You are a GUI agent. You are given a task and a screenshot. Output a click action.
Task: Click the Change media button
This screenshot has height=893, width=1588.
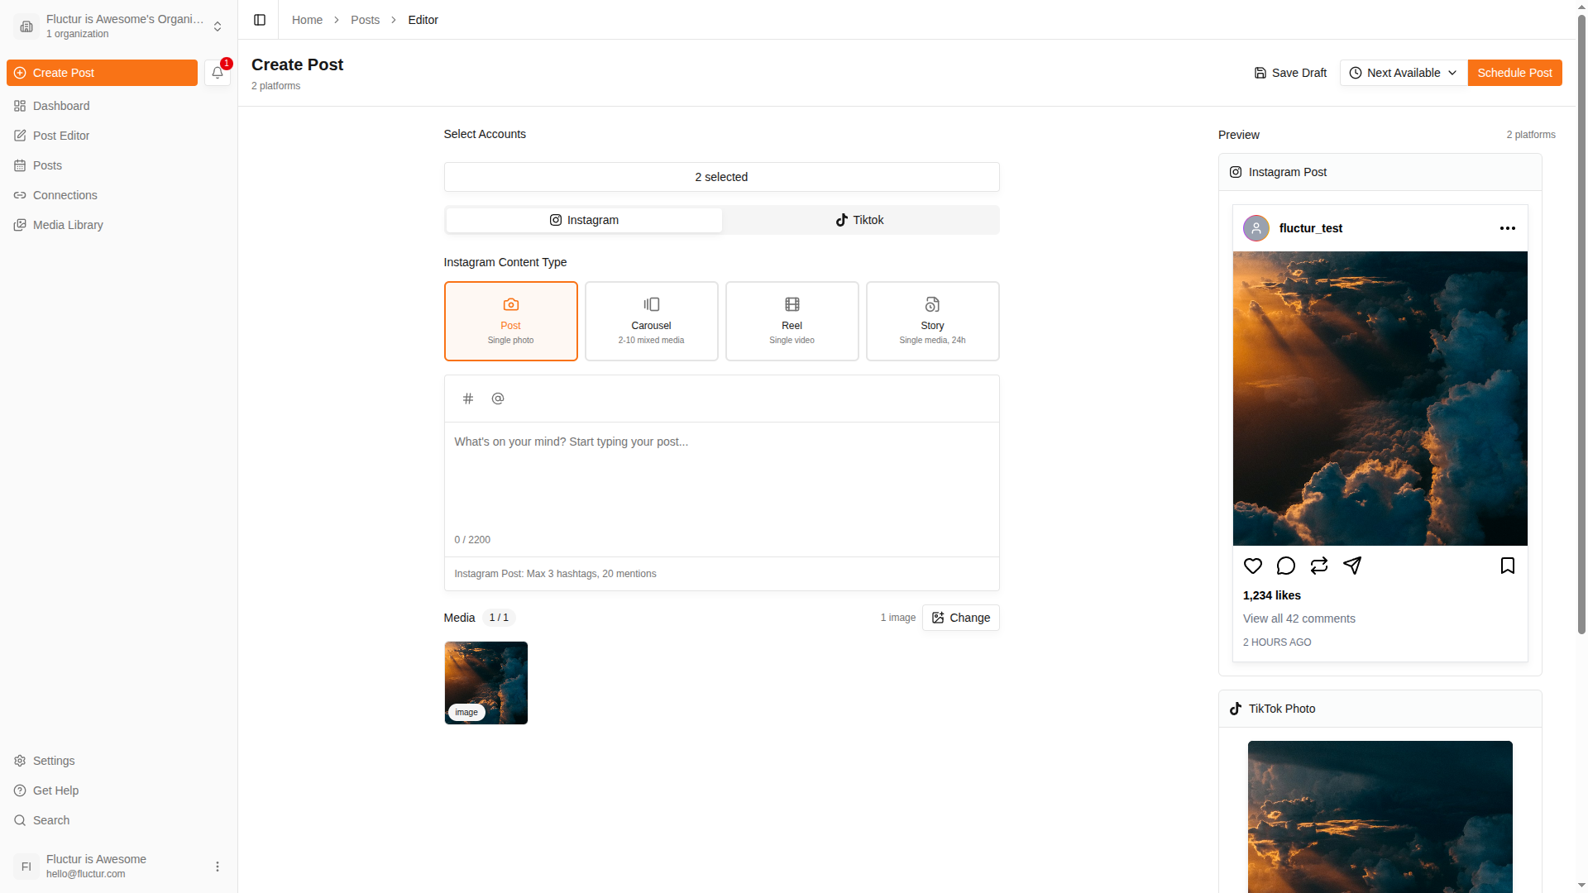(x=961, y=618)
